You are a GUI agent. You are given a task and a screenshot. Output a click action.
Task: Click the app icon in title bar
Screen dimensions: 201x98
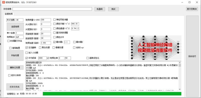(x=4, y=2)
